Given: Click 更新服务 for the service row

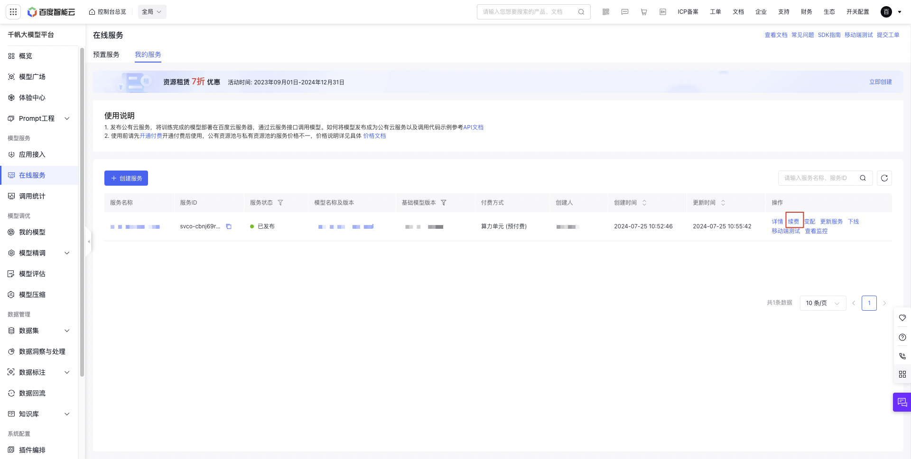Looking at the screenshot, I should tap(832, 222).
